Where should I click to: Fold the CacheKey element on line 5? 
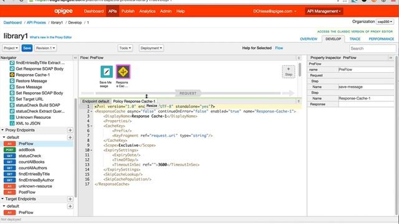[x=92, y=126]
